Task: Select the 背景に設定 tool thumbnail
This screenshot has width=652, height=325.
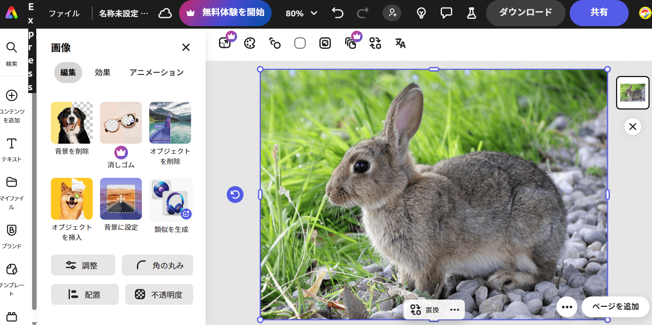Action: pos(121,199)
